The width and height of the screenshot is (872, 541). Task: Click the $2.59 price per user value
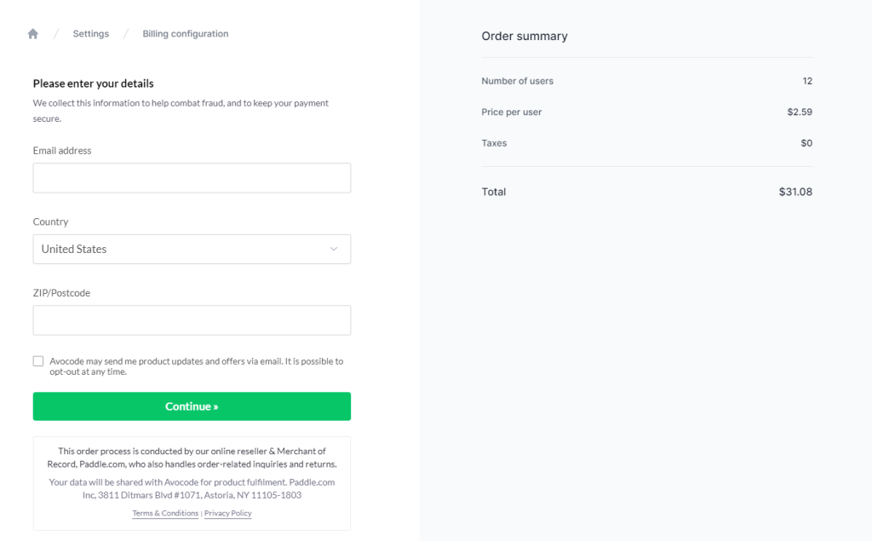pyautogui.click(x=800, y=112)
